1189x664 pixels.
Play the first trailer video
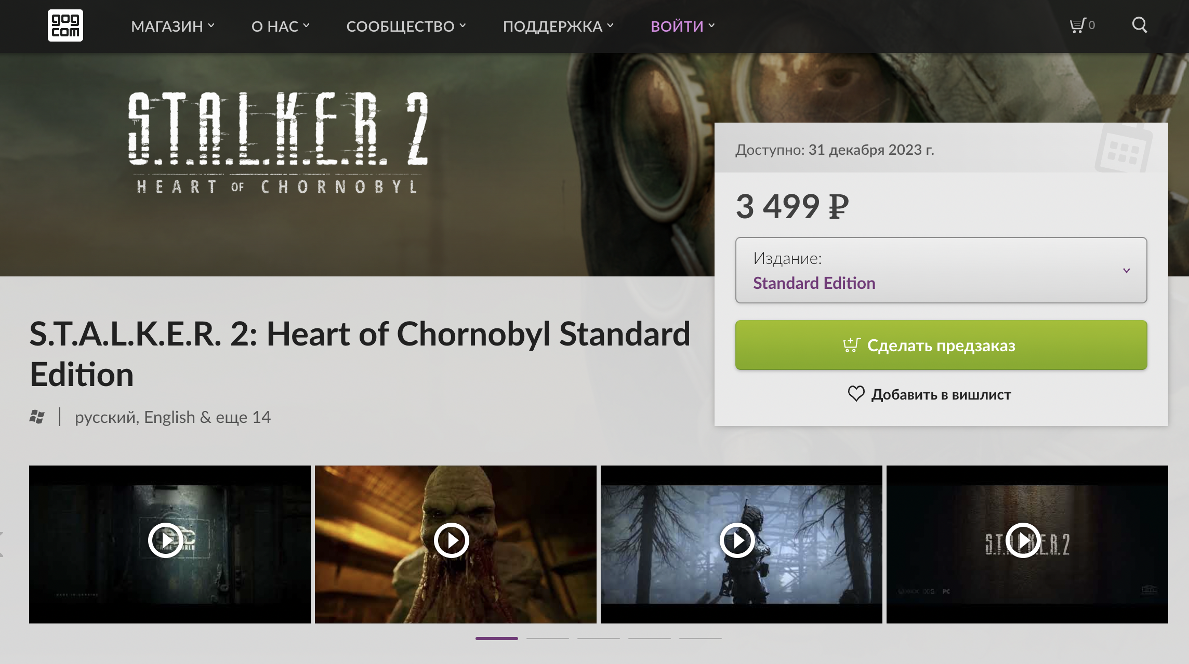[165, 540]
